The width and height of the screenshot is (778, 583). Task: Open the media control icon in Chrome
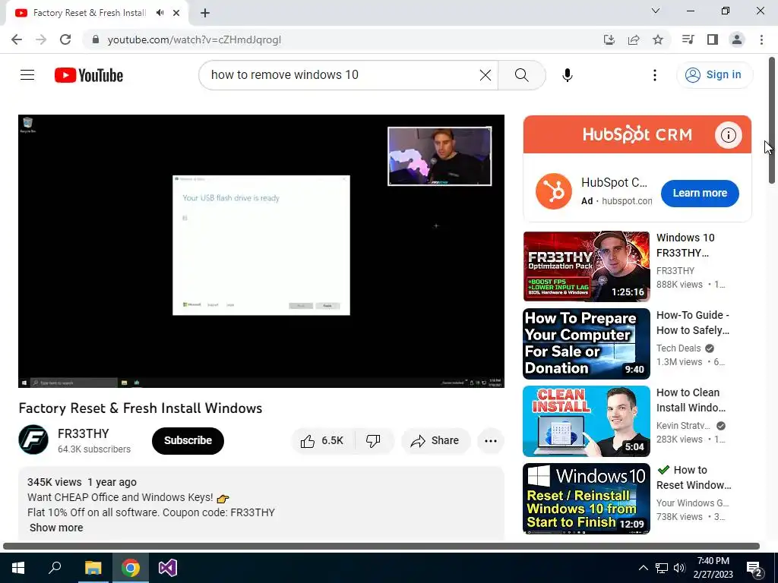pos(688,39)
